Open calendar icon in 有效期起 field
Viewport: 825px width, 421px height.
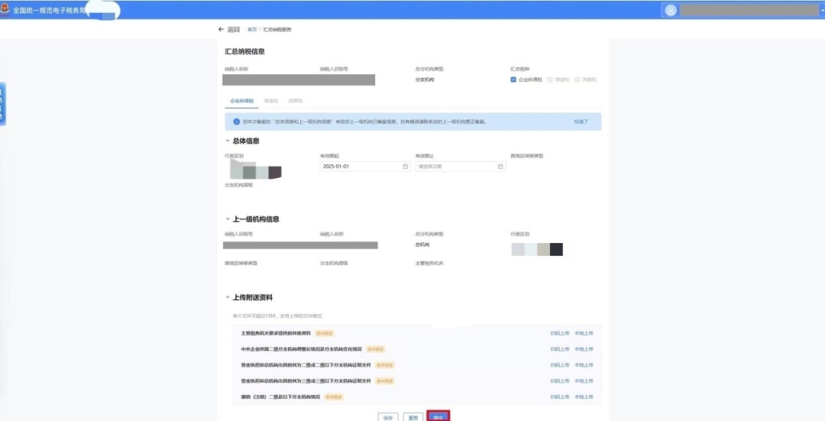click(405, 167)
